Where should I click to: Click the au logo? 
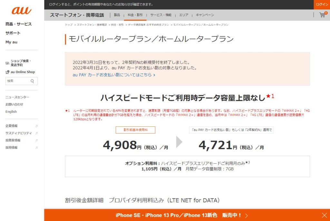(x=22, y=10)
